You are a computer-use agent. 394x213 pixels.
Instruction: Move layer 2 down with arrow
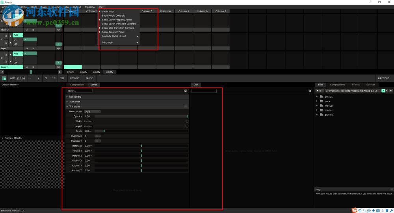(x=10, y=43)
